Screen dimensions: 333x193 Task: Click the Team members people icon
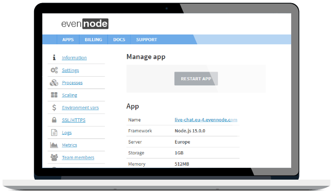[54, 157]
